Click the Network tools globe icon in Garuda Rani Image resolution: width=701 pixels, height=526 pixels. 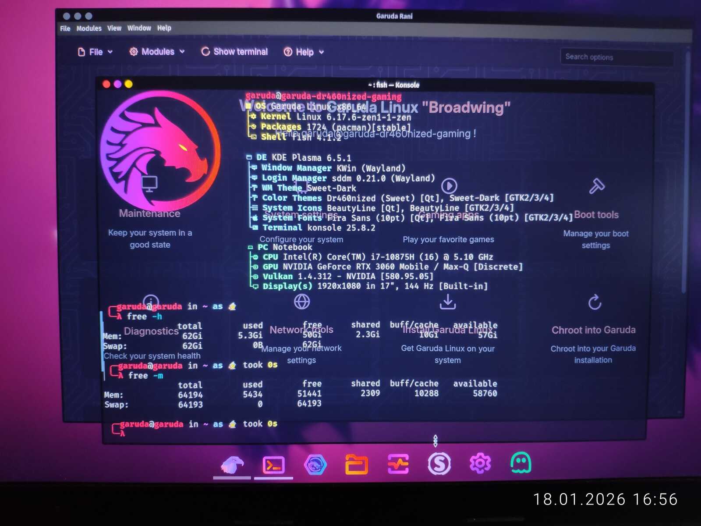pos(302,302)
